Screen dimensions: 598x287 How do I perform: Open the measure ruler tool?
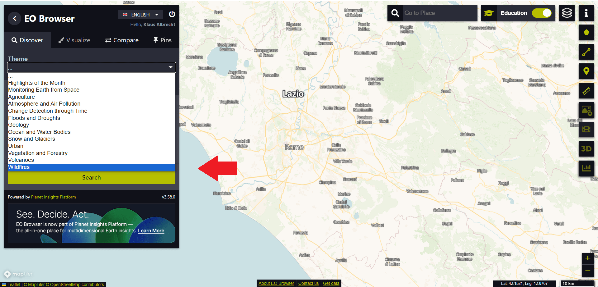point(586,91)
